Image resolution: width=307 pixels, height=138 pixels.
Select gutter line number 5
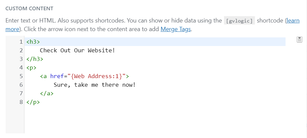point(21,76)
